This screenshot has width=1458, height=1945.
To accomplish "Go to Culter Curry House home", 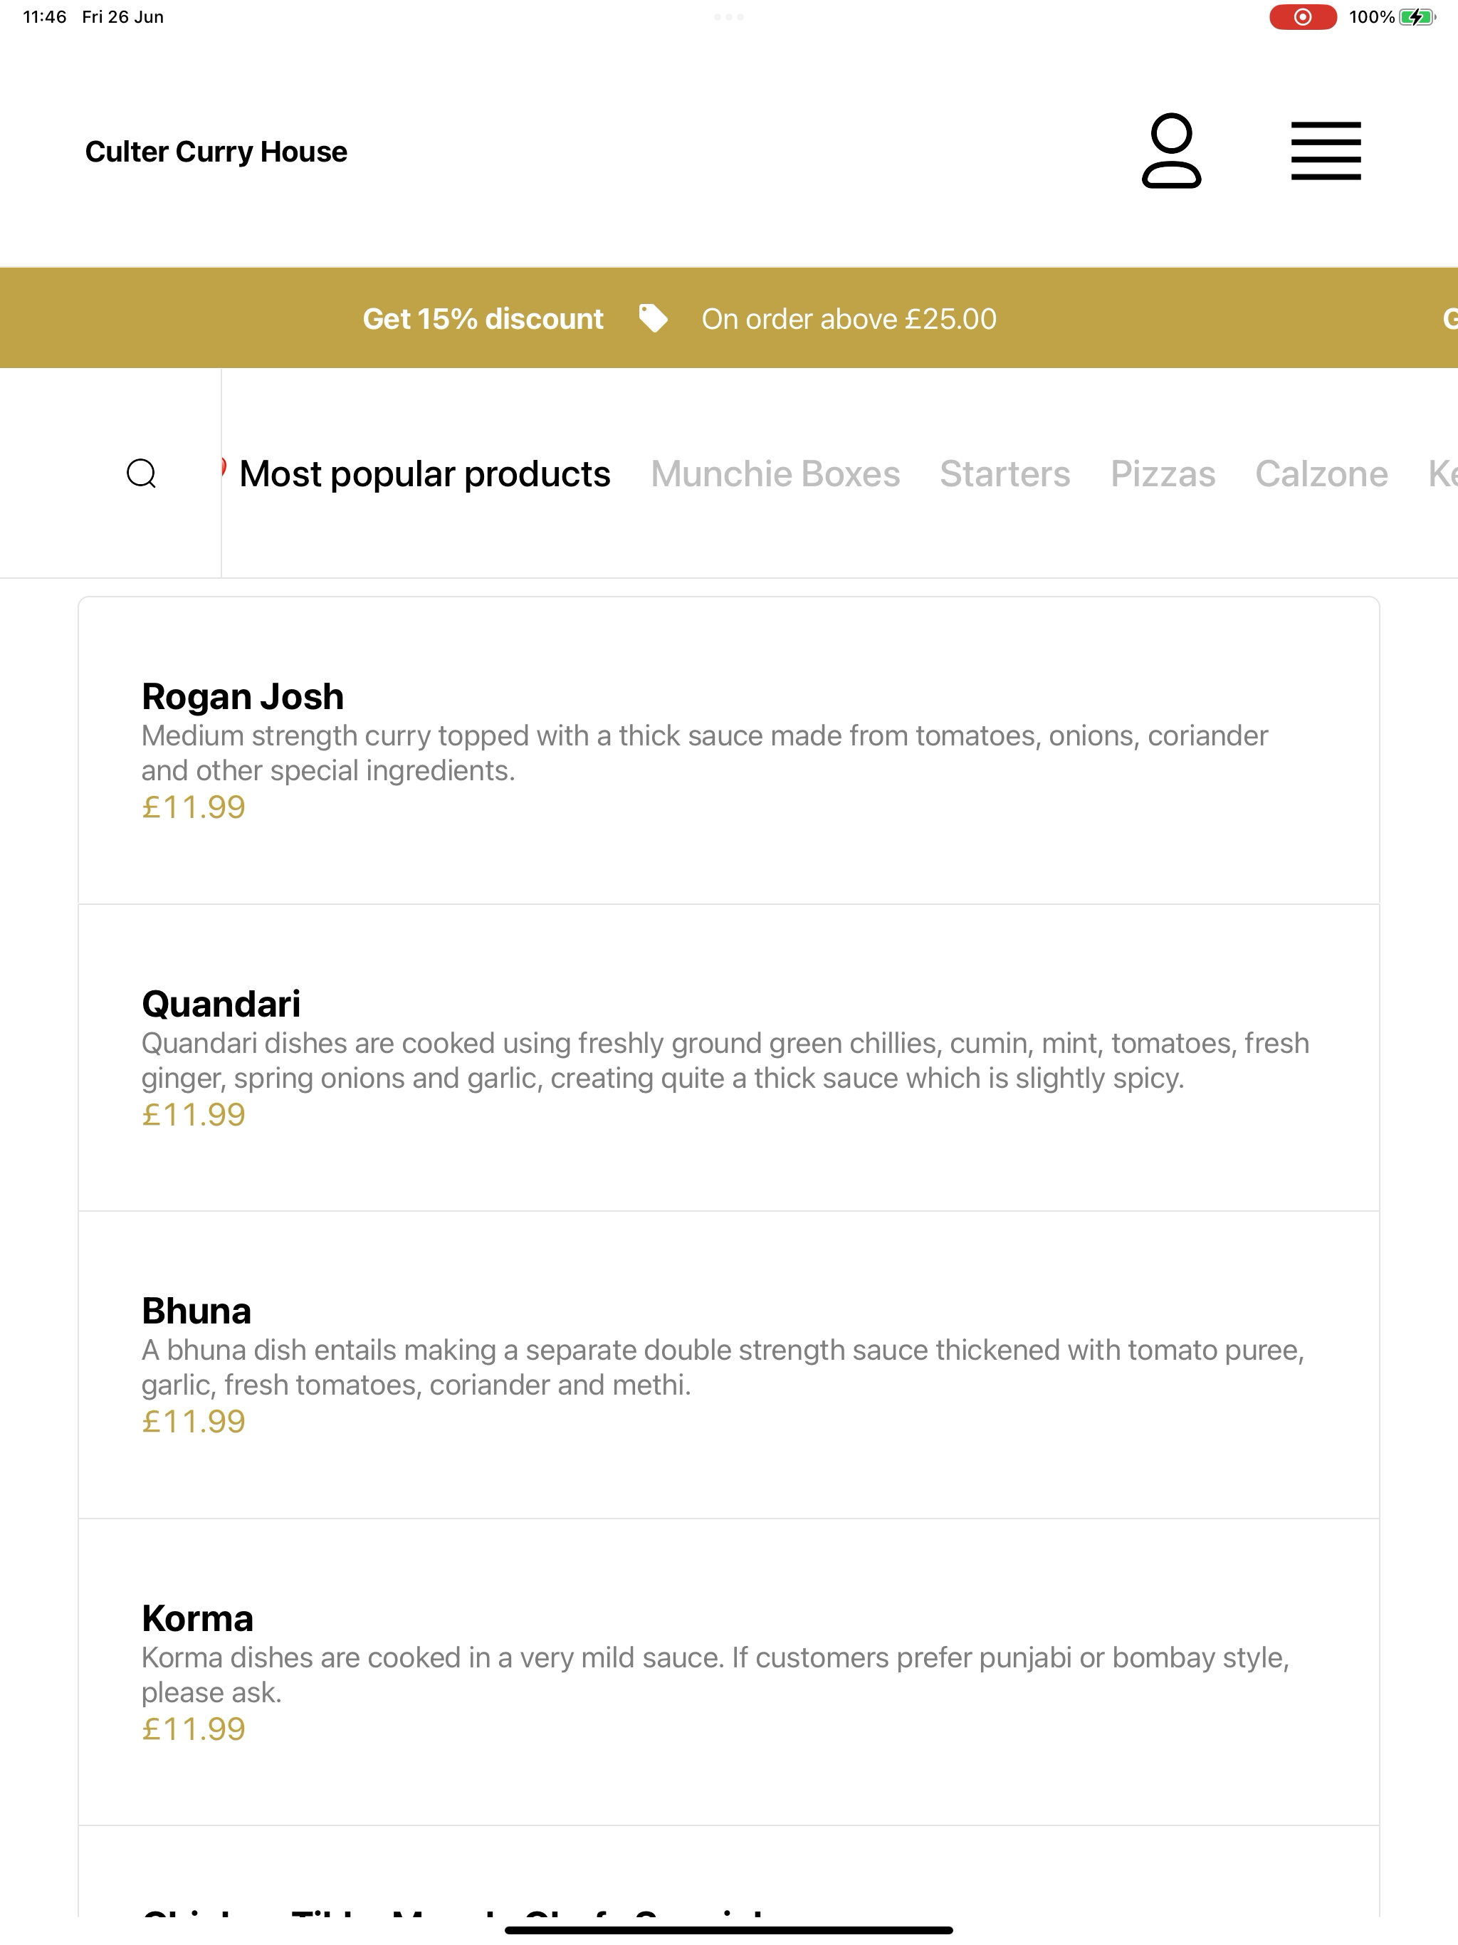I will click(216, 151).
